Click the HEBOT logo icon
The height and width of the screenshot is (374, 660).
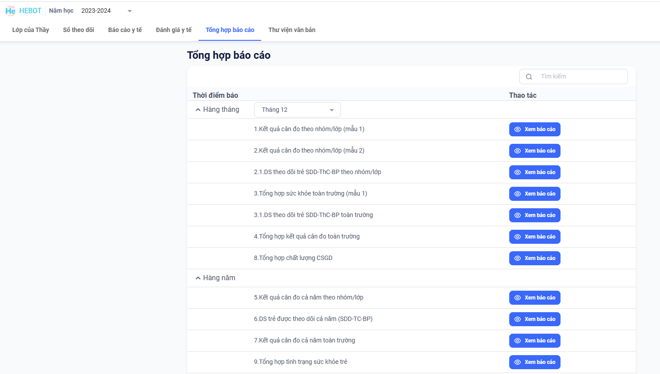10,11
